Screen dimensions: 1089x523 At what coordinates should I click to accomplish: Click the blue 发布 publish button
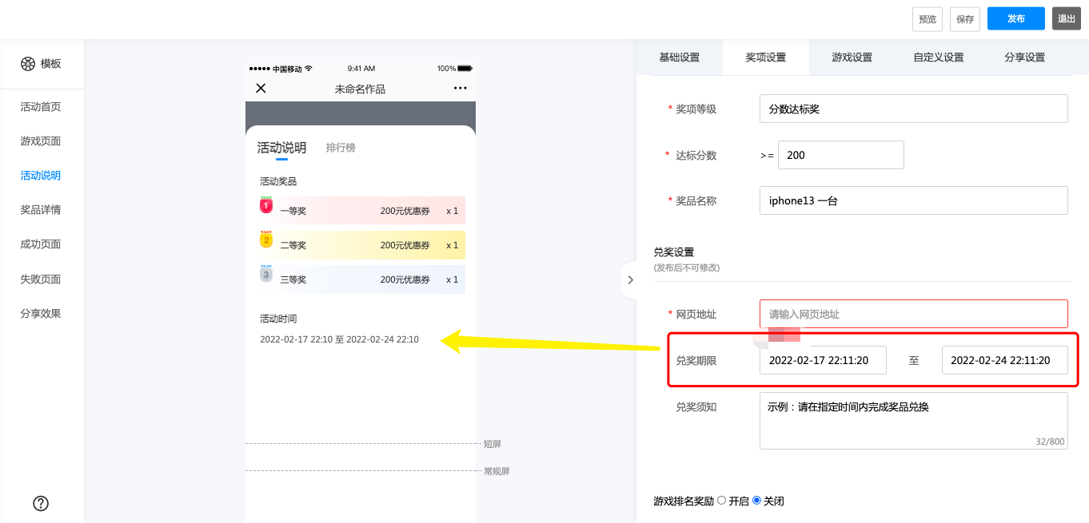point(1015,19)
